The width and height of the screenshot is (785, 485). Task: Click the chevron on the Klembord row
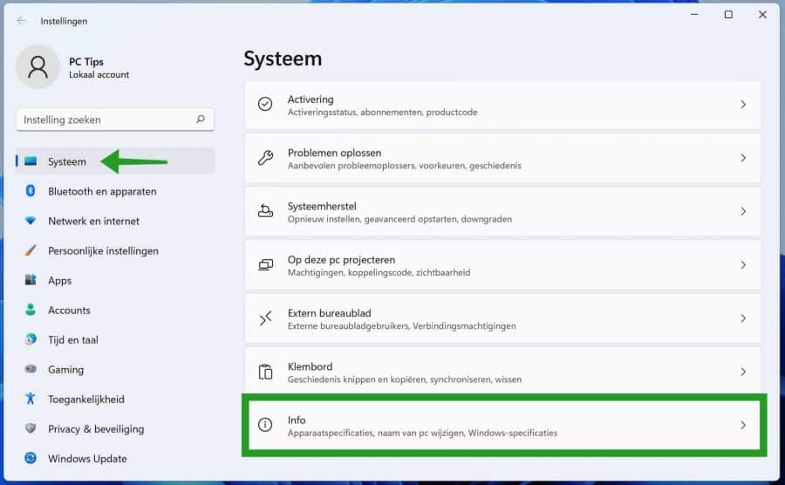pos(743,372)
